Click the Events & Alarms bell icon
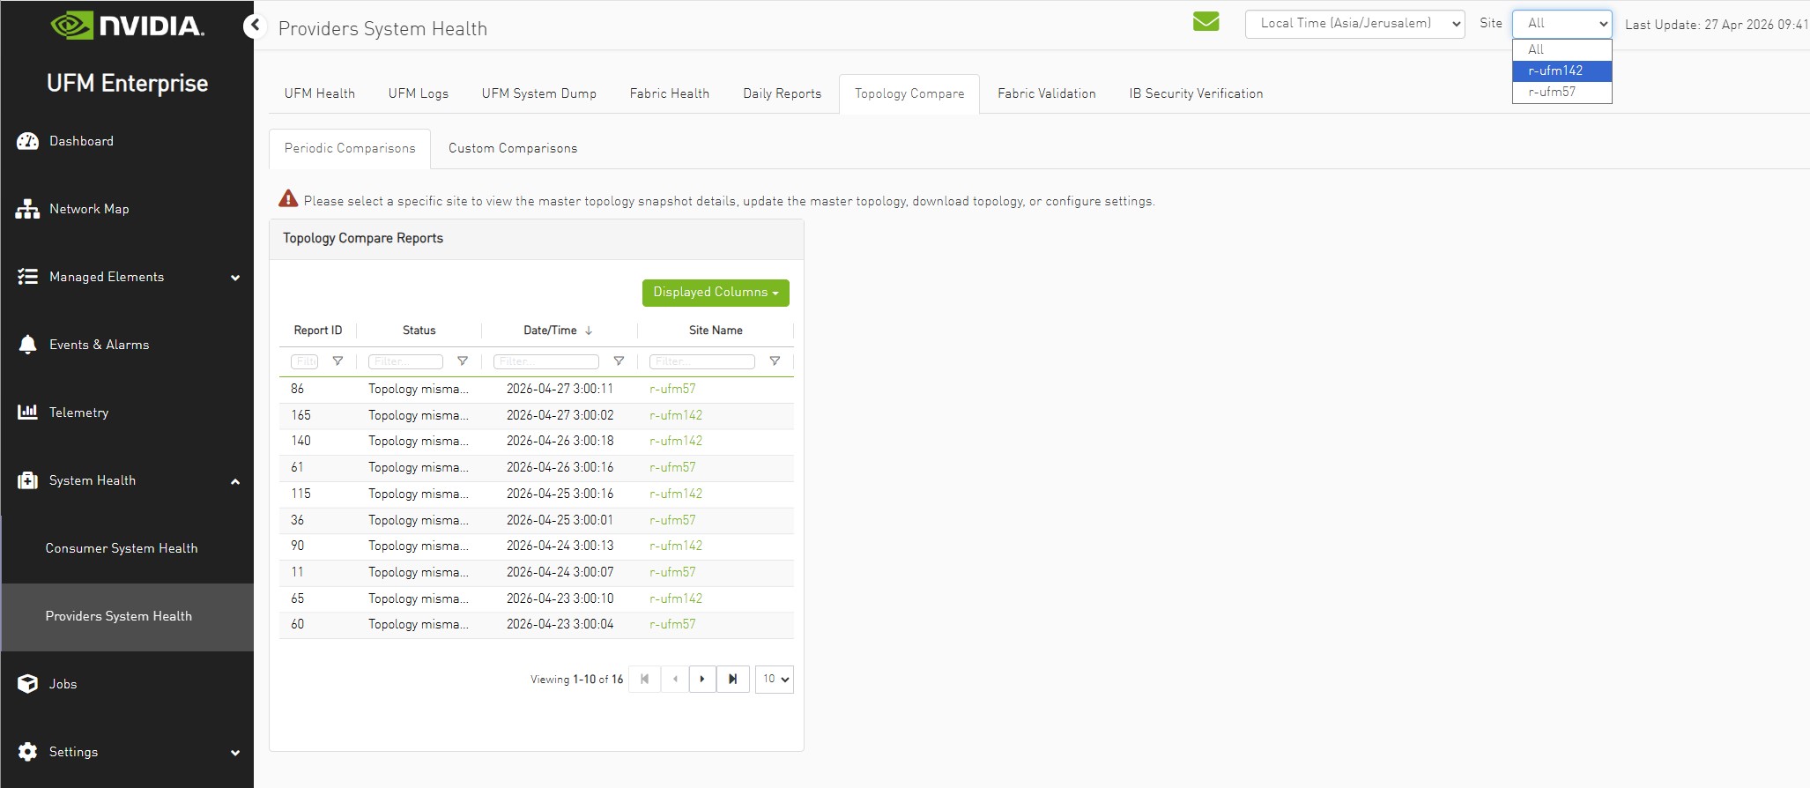1810x788 pixels. tap(28, 345)
